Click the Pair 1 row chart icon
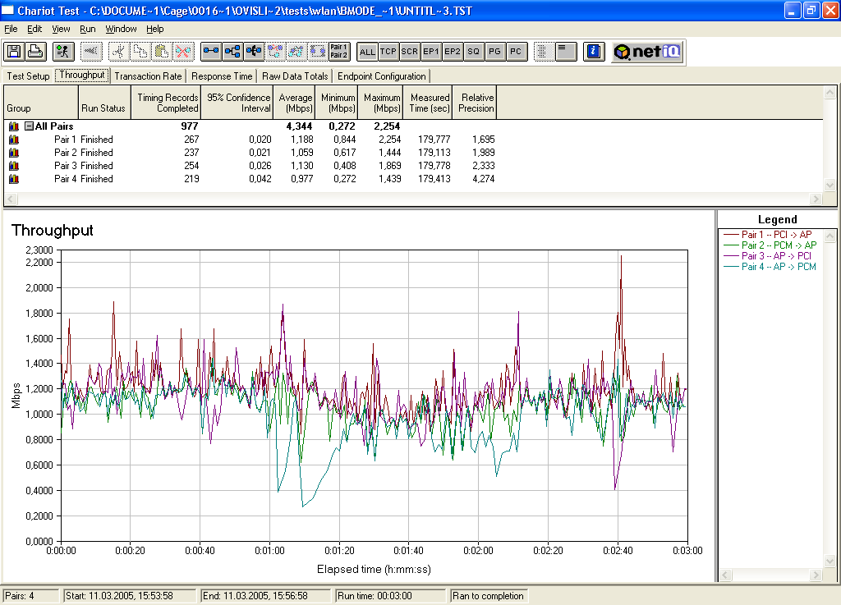Image resolution: width=841 pixels, height=605 pixels. [x=14, y=140]
